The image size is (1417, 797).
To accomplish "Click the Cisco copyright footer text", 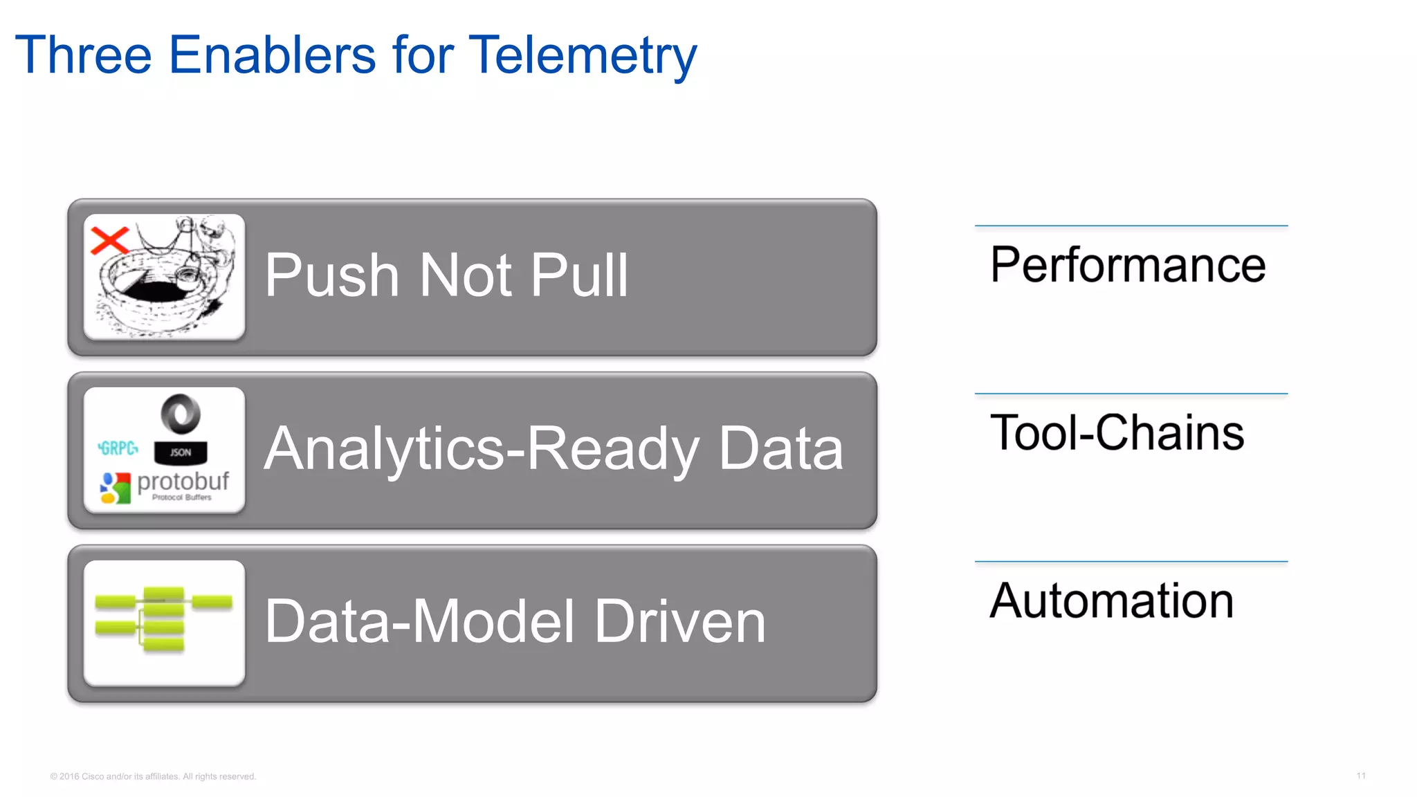I will [x=153, y=776].
